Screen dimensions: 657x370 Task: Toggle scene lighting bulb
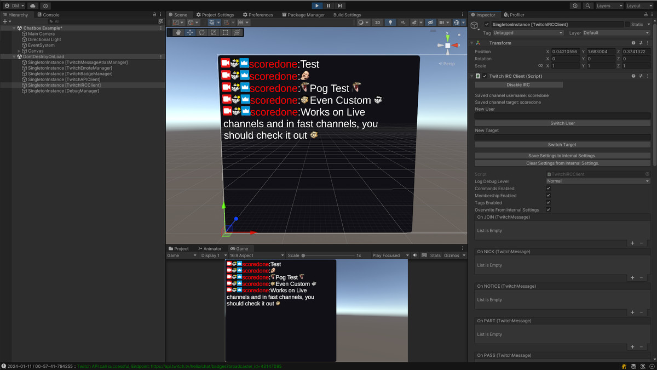[390, 22]
